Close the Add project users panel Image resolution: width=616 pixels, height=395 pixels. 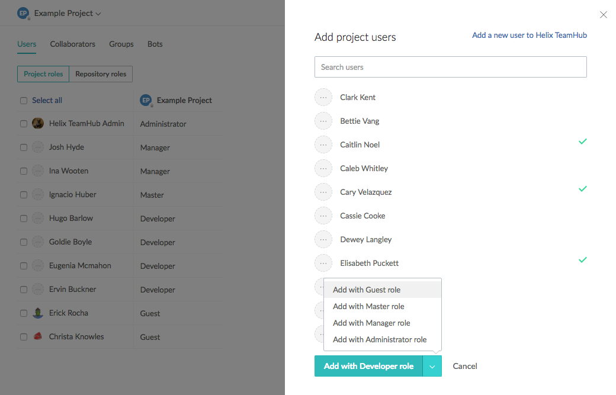tap(603, 15)
